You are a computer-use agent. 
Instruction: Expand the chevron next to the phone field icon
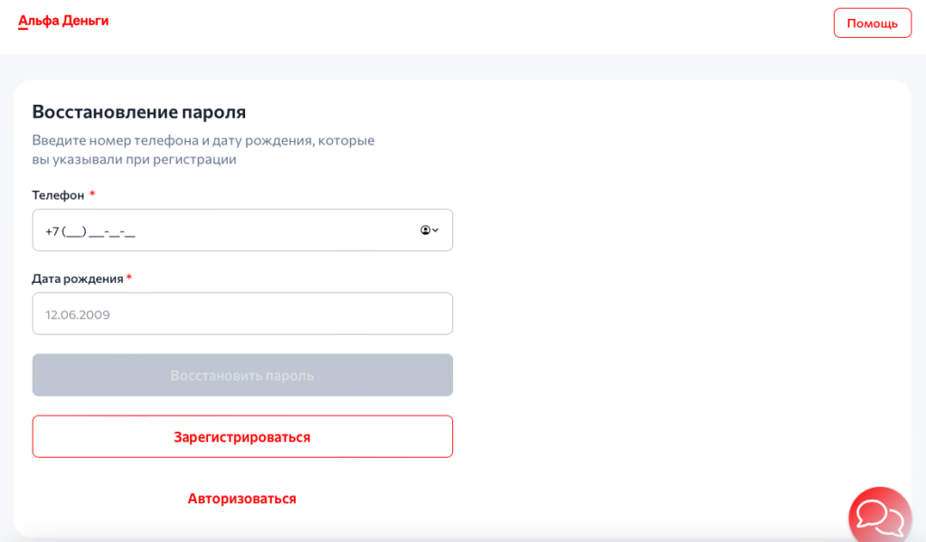coord(434,229)
